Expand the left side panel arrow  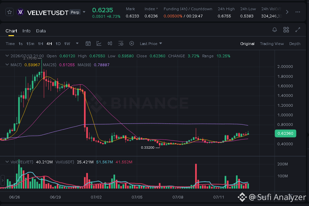pos(3,180)
